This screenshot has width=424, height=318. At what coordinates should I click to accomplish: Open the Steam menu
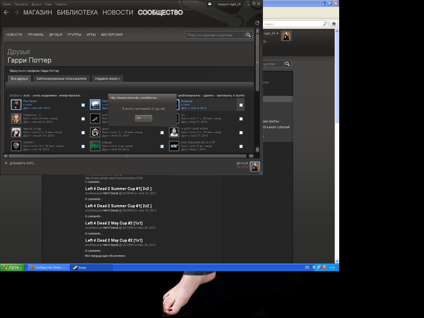tap(7, 4)
